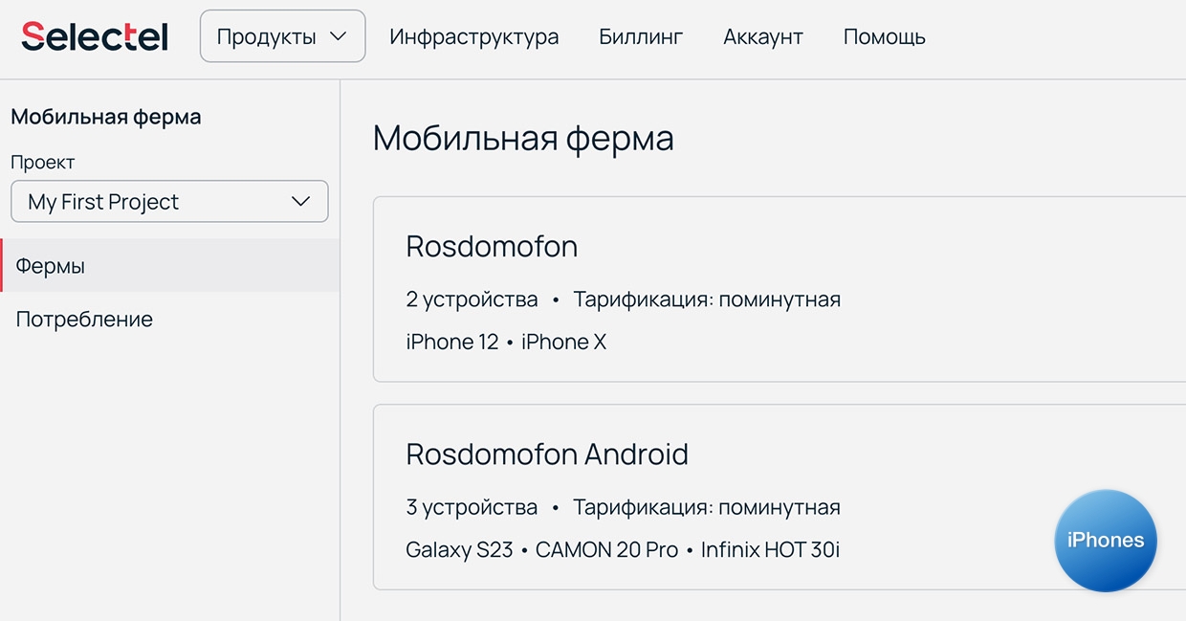
Task: Click CAMON 20 Pro device label
Action: tap(606, 550)
